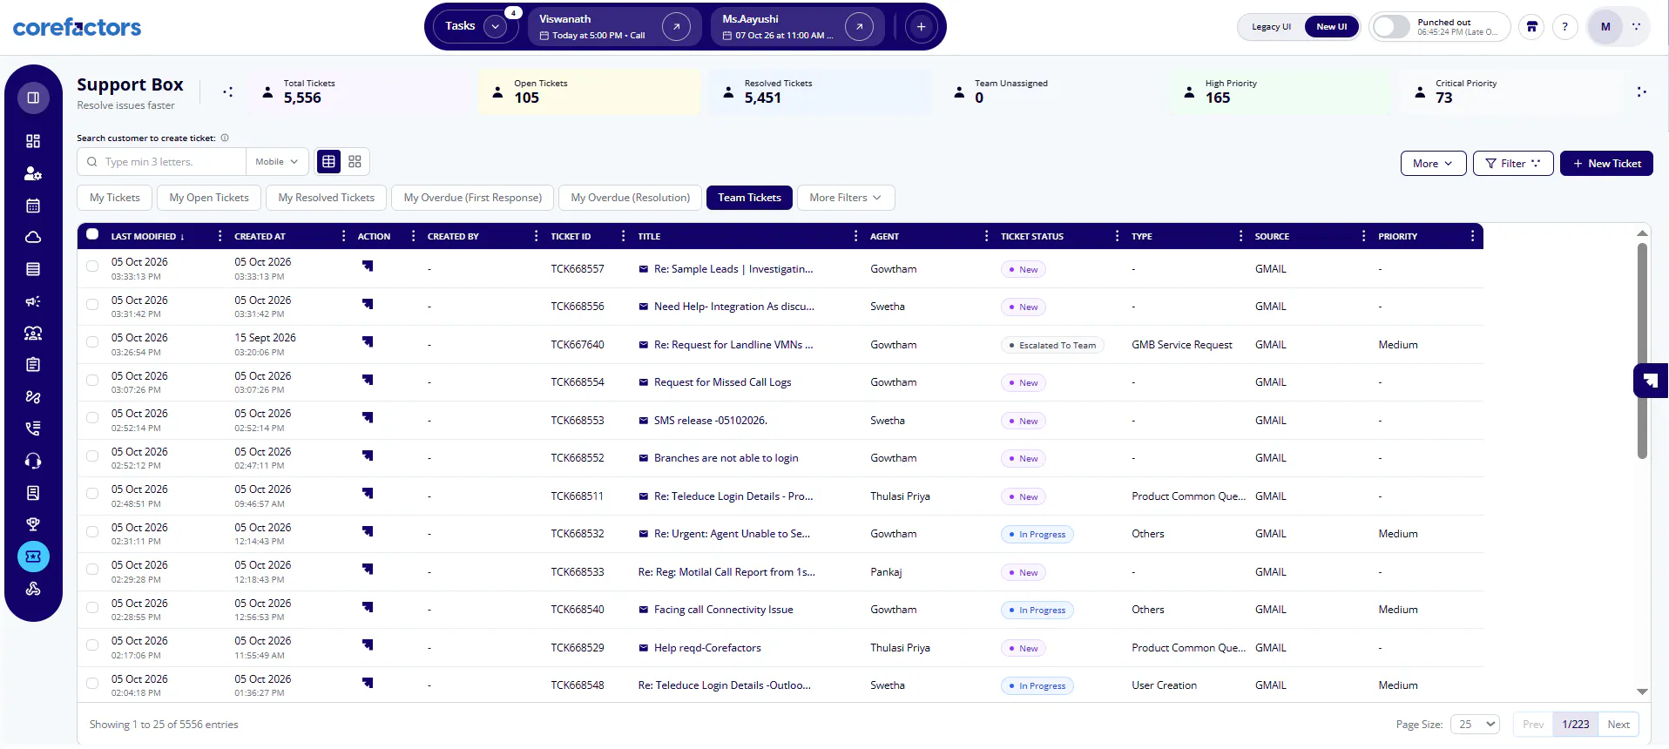Open the phone calls icon in sidebar
The width and height of the screenshot is (1669, 749).
pos(33,428)
